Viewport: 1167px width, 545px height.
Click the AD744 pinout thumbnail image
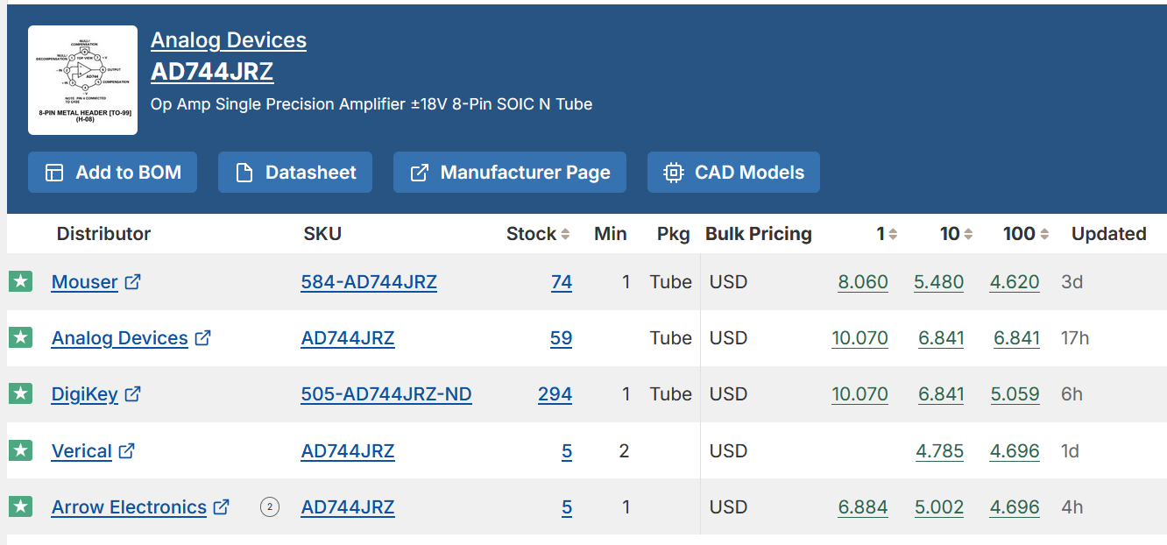[82, 80]
